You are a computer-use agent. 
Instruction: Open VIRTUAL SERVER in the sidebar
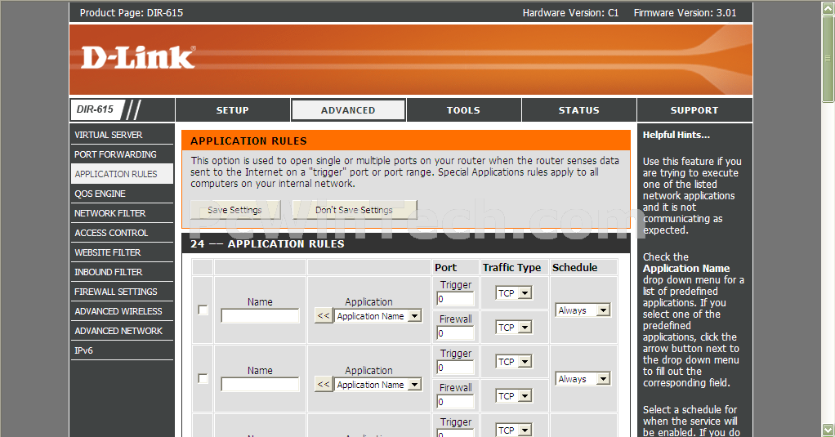point(122,136)
